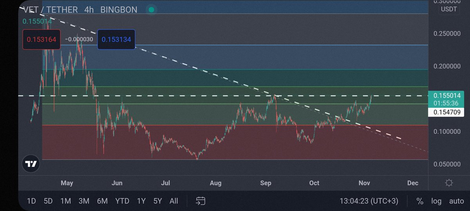Click the candle countdown 01:55:36
The image size is (470, 211).
(x=446, y=104)
